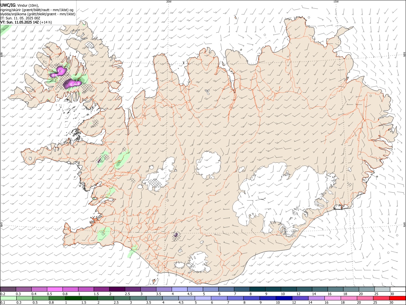406x305 pixels.
Task: Click the large magenta snowfall blob in Westfjords
Action: click(x=72, y=84)
